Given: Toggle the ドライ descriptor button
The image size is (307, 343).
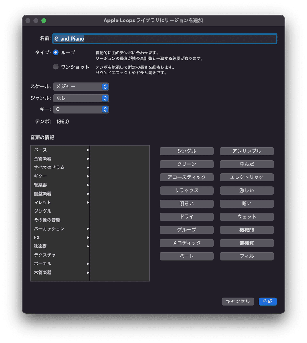Looking at the screenshot, I should tap(187, 217).
